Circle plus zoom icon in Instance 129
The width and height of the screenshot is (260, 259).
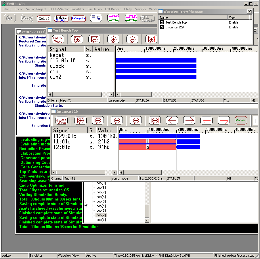(117, 120)
